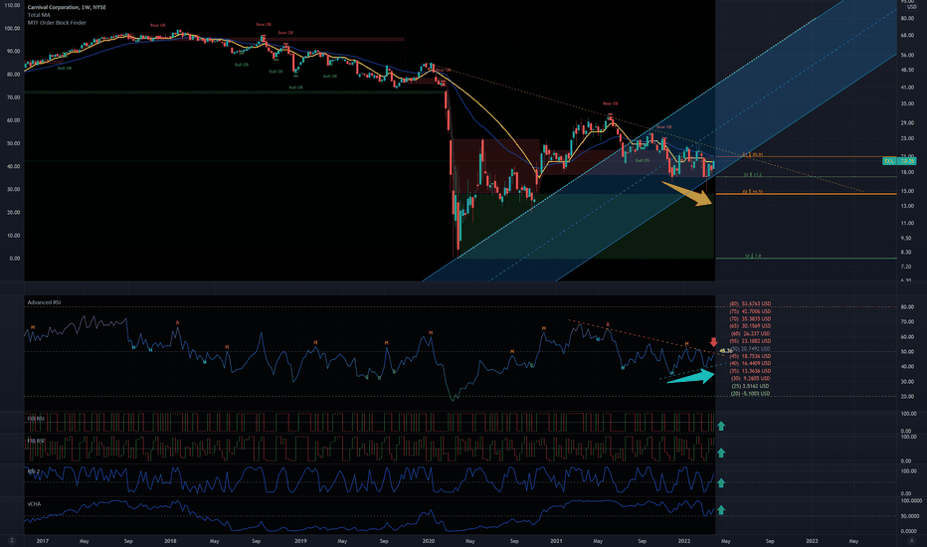Select the RSI 2 pane label

[x=33, y=471]
